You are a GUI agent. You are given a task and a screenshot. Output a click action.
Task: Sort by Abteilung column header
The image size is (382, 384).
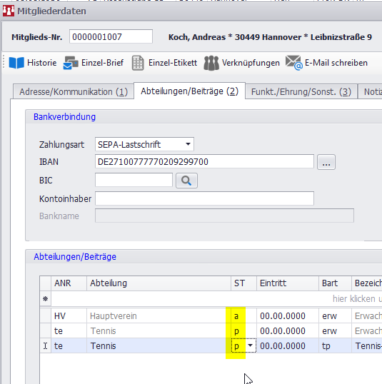159,283
